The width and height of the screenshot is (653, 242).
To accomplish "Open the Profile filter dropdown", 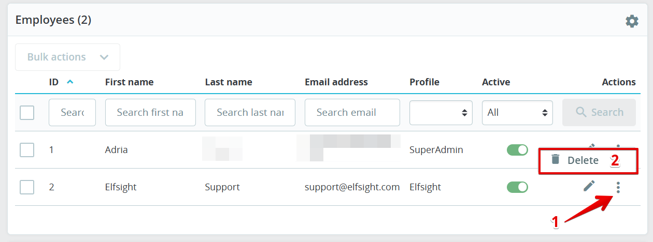I will 441,113.
